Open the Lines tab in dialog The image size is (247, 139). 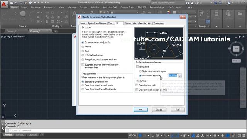[x=82, y=23]
